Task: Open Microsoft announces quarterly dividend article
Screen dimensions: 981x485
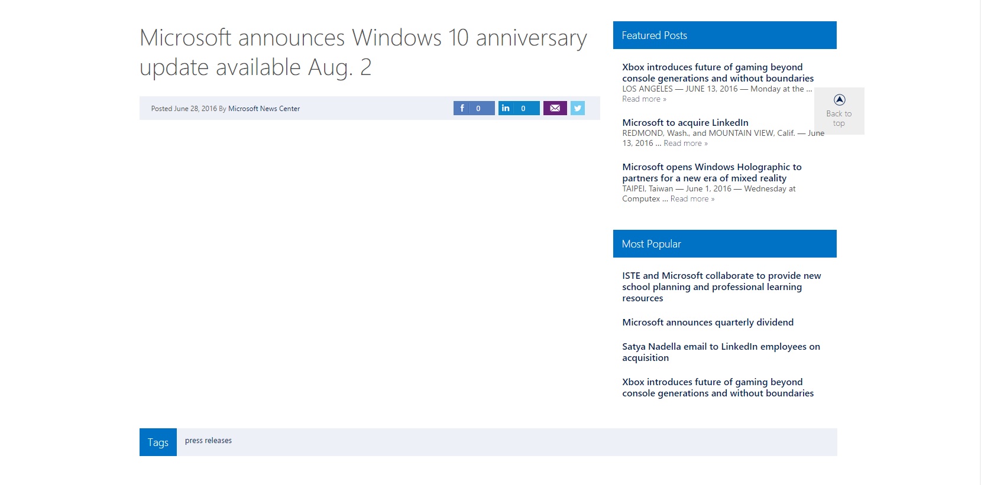Action: point(708,322)
